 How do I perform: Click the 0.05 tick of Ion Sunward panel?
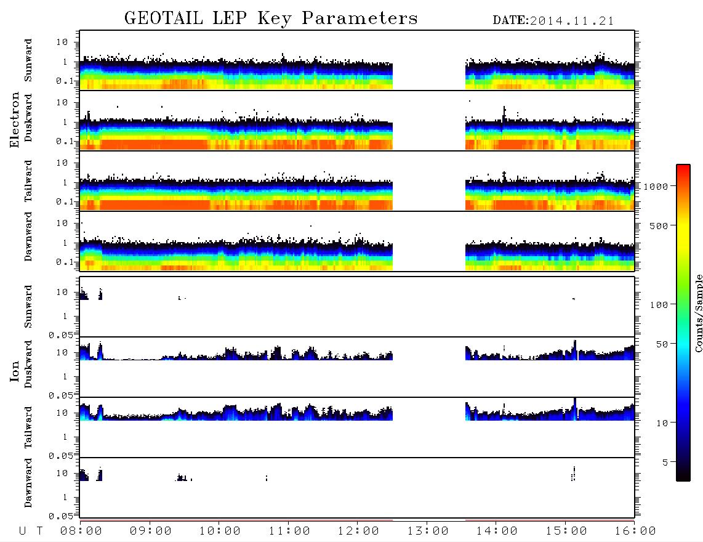coord(60,334)
